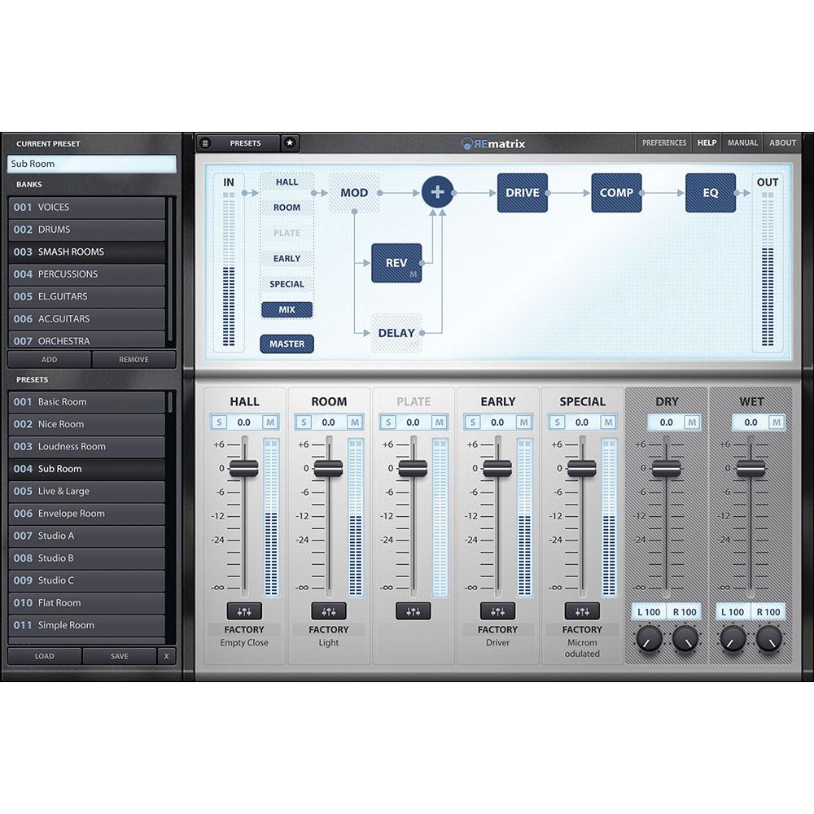The image size is (814, 814).
Task: Select the MOD block in the signal path
Action: click(353, 193)
